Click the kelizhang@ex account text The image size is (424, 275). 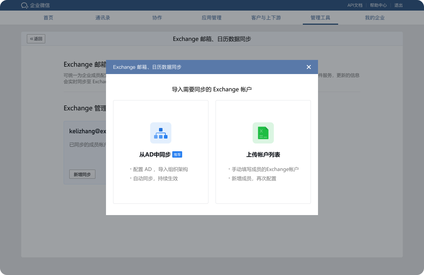(x=88, y=131)
